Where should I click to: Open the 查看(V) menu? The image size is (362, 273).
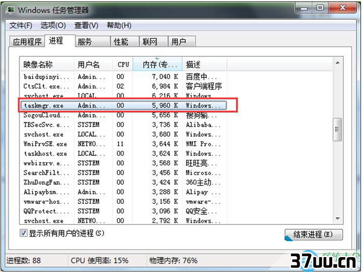coord(86,25)
